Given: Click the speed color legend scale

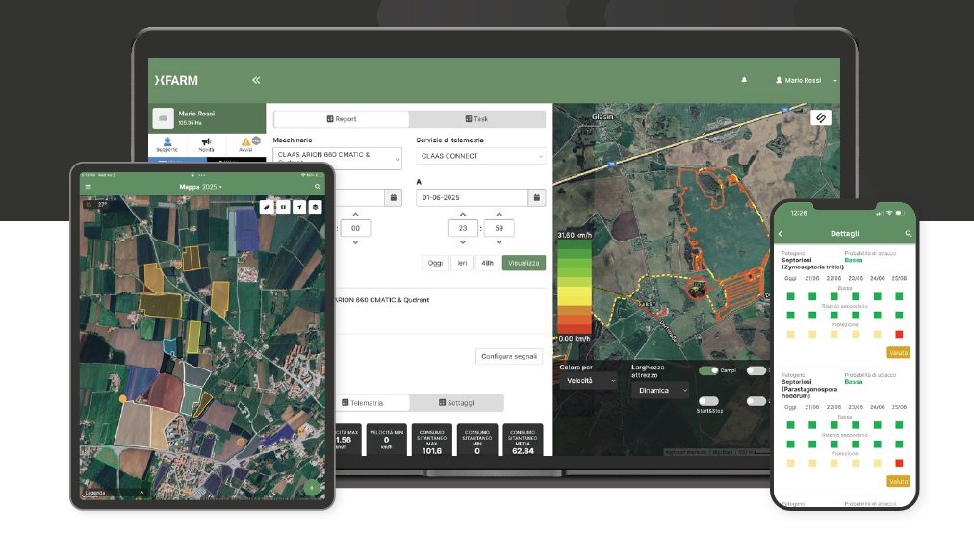Looking at the screenshot, I should click(575, 287).
